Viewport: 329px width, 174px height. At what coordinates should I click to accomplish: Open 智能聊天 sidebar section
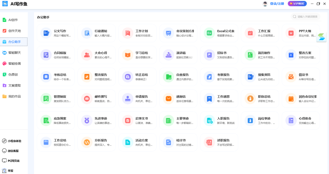(14, 53)
